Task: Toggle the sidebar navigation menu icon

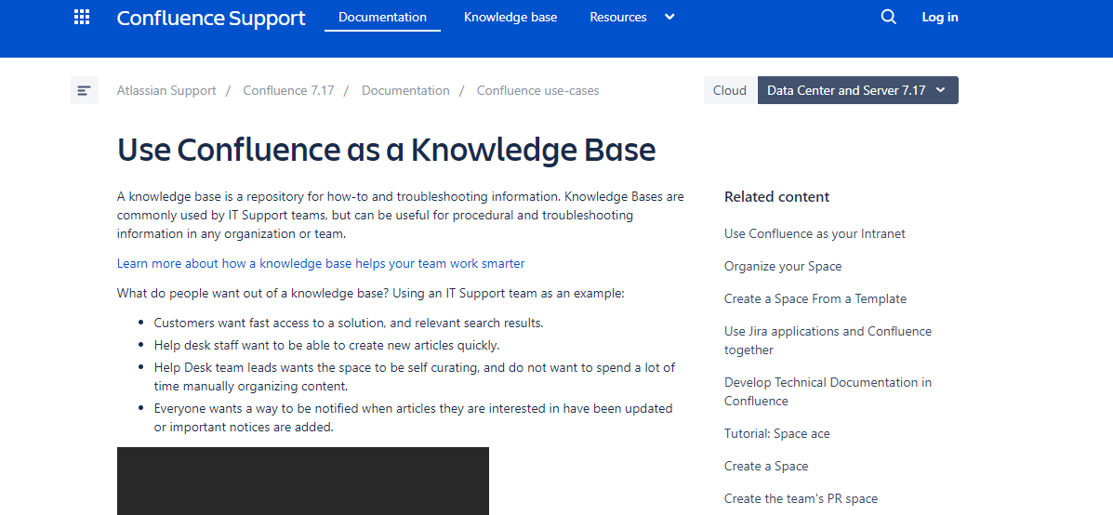Action: 85,91
